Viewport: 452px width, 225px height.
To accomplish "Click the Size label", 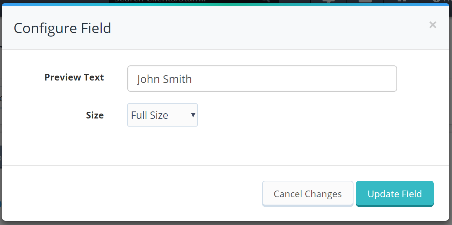I will tap(95, 115).
